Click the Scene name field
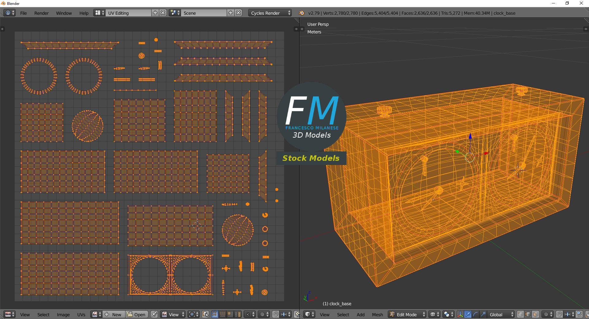Screen dimensions: 589x319 pos(204,13)
